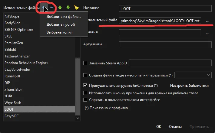Click the scroll down arrow of executables list
The image size is (215, 133).
pos(78,118)
